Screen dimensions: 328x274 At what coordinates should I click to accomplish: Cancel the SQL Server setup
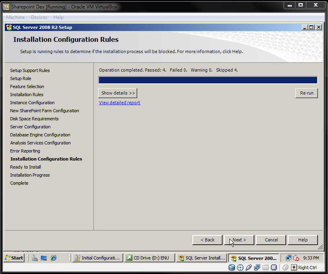(271, 240)
